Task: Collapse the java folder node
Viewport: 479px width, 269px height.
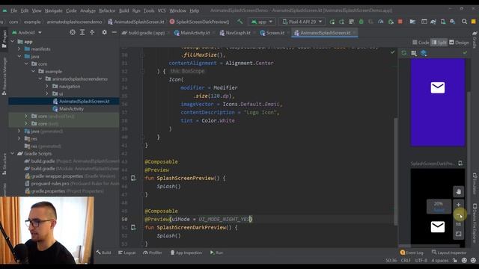Action: click(x=19, y=57)
